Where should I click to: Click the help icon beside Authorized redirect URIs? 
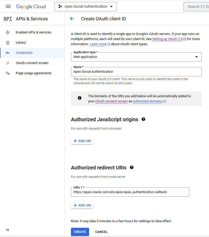[x=132, y=167]
